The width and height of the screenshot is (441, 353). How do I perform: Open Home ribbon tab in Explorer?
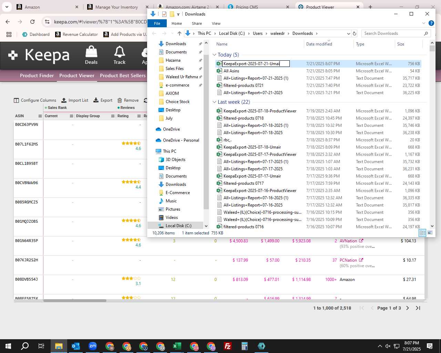tap(177, 23)
